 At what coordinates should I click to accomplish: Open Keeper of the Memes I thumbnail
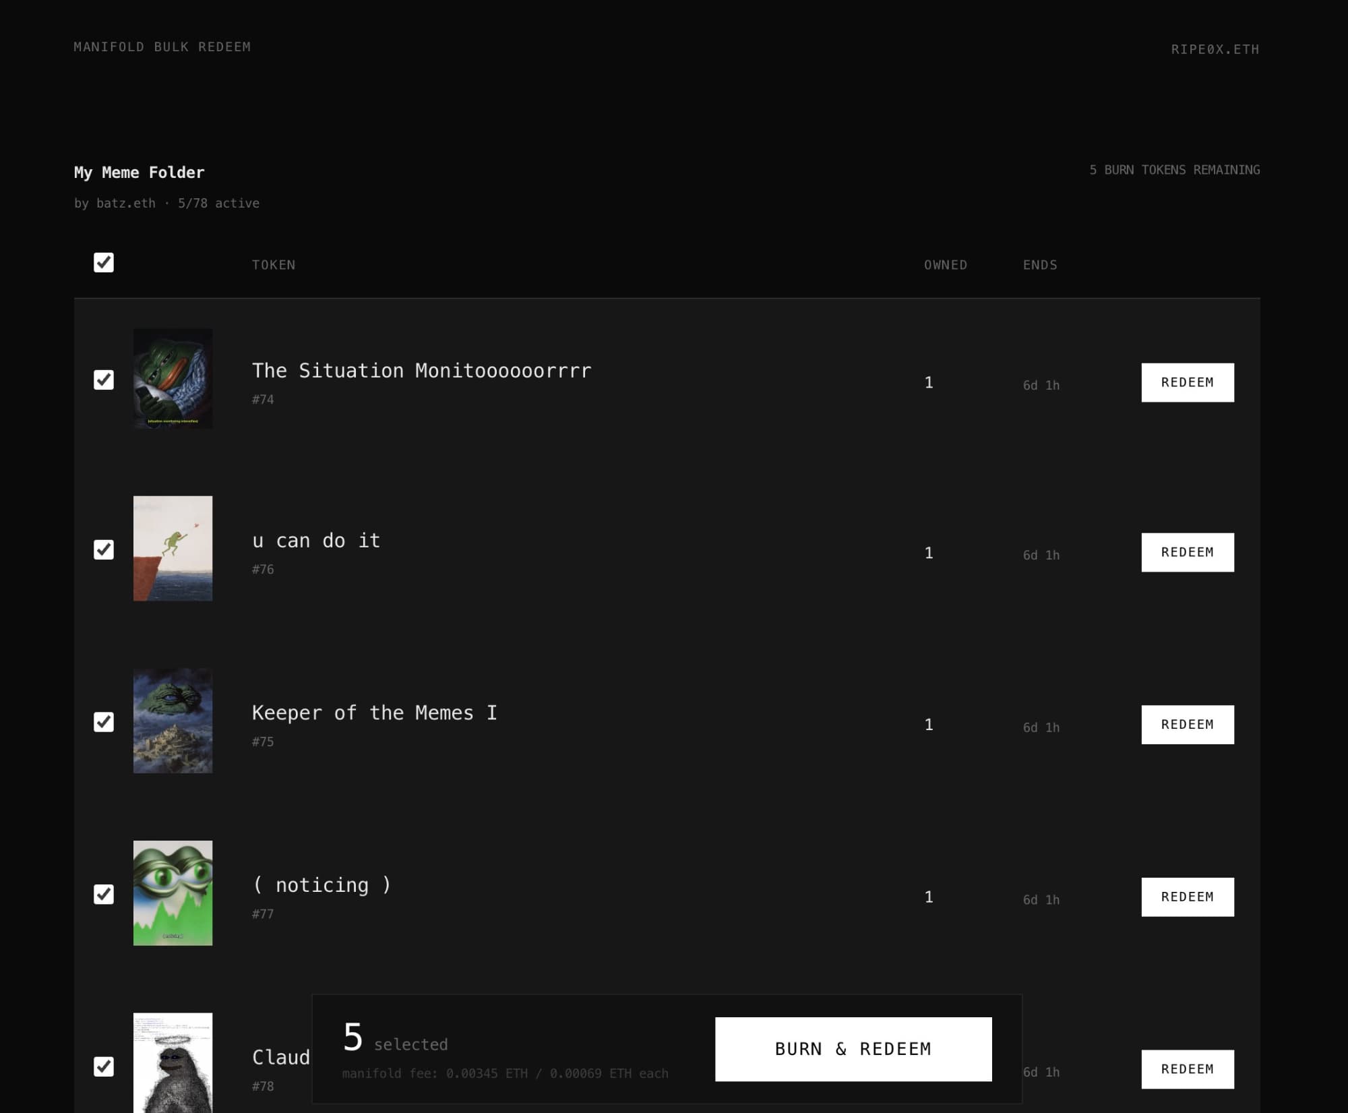tap(173, 721)
